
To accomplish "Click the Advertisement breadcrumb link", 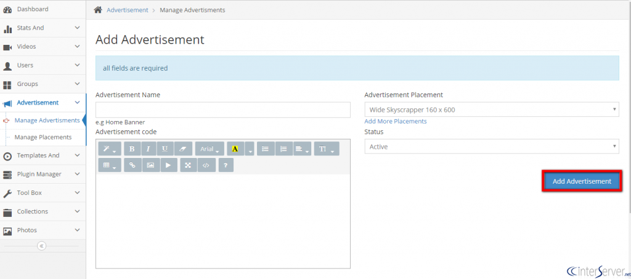I will (x=127, y=10).
